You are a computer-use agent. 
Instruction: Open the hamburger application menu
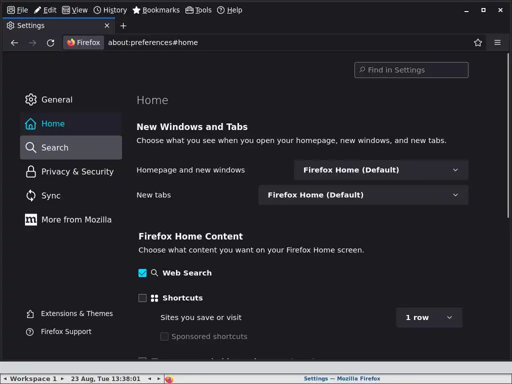pos(497,42)
